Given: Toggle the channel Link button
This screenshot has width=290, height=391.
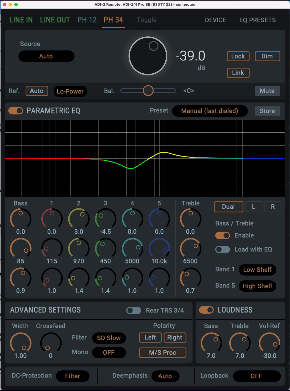Looking at the screenshot, I should pyautogui.click(x=238, y=73).
